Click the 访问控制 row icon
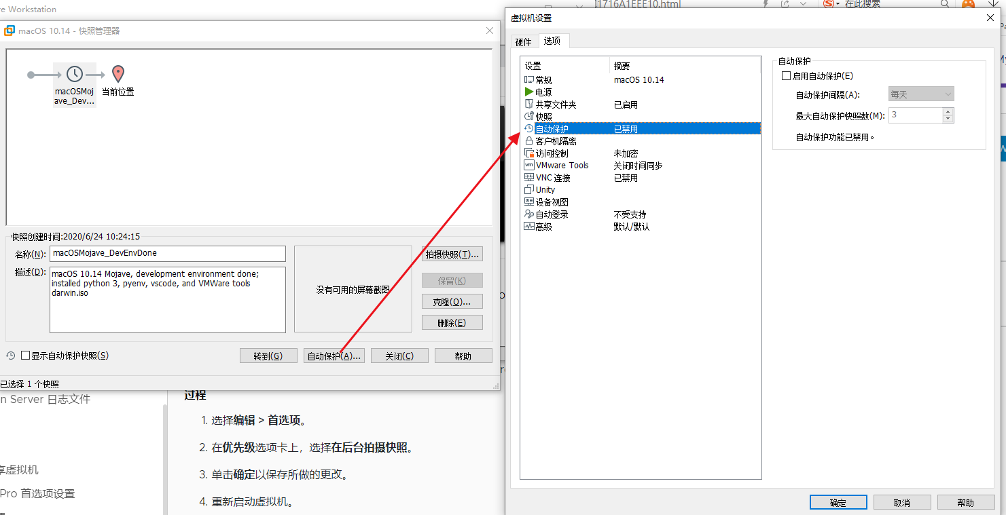Screen dimensions: 1006x515 [x=529, y=153]
